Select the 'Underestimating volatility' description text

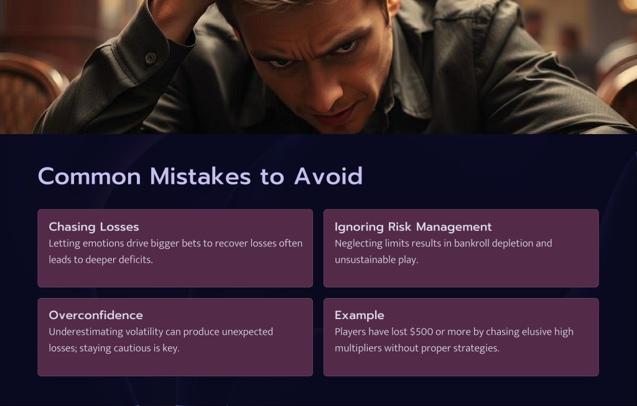click(x=161, y=340)
